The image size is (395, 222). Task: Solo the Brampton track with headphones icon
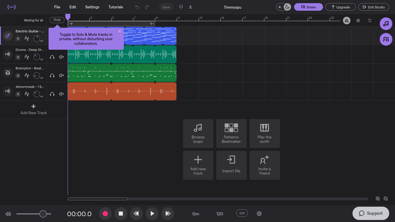[52, 75]
